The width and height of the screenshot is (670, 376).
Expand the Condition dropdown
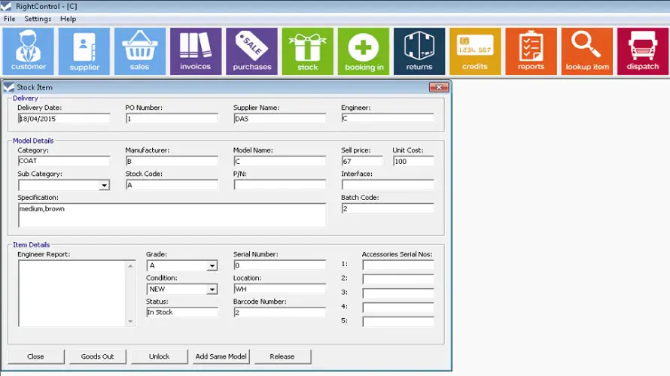point(212,290)
